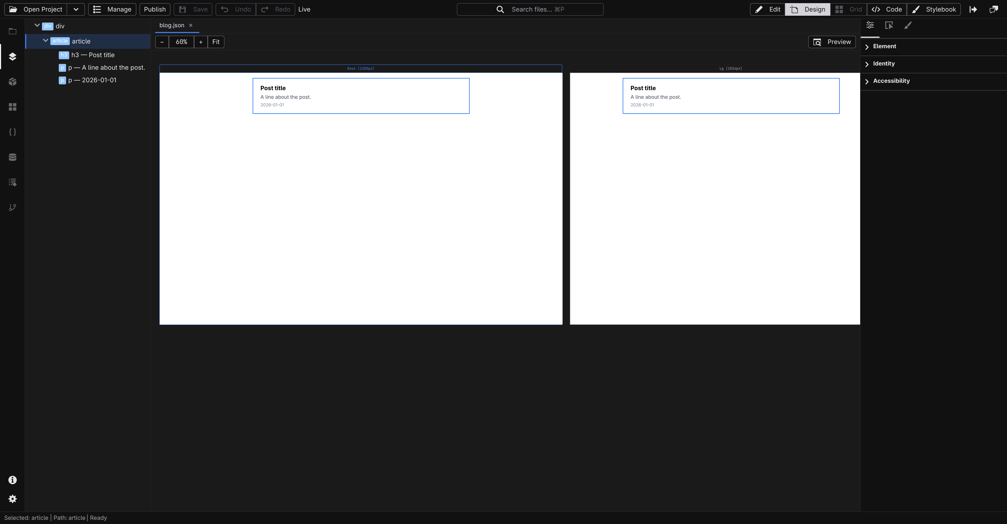Click the h3 tag badge in tree
1007x524 pixels.
click(64, 55)
